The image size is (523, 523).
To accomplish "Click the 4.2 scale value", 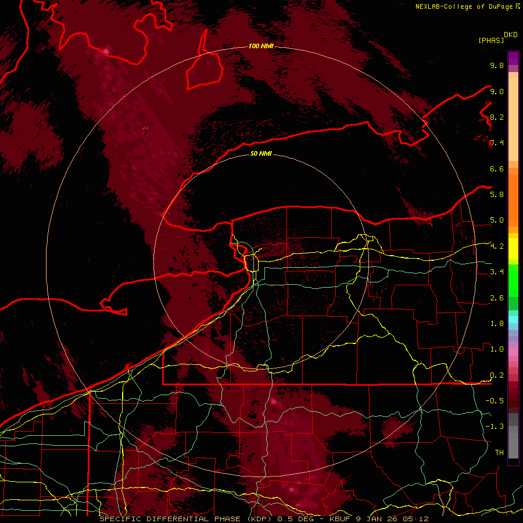I will (x=497, y=246).
